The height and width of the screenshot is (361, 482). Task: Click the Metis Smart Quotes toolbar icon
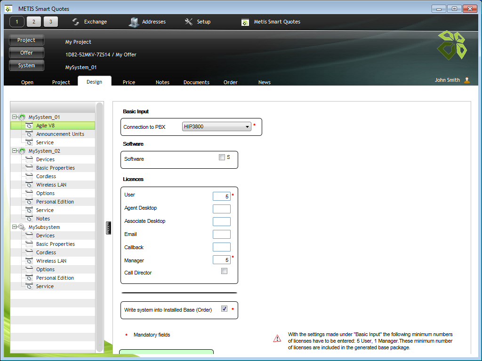[245, 22]
